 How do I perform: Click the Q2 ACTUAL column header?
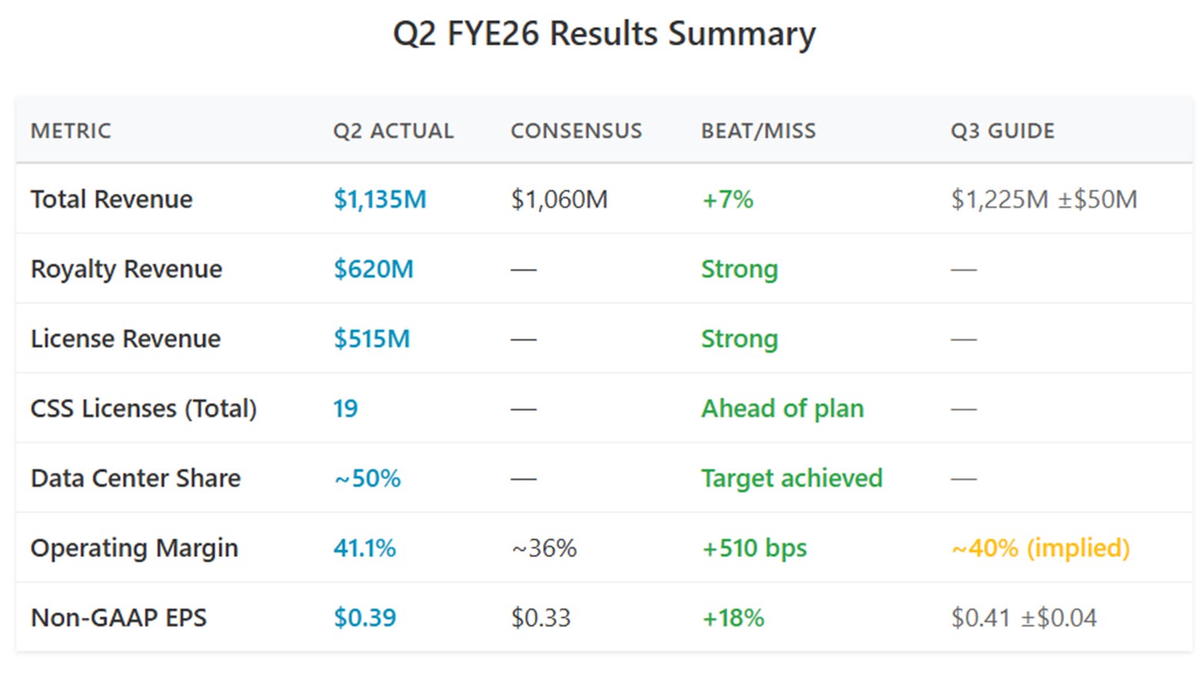coord(393,131)
